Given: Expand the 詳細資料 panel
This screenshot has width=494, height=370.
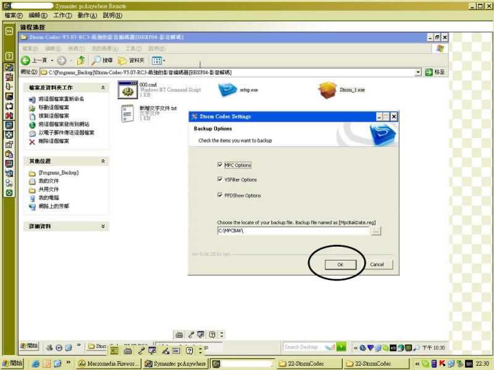Looking at the screenshot, I should (x=103, y=226).
